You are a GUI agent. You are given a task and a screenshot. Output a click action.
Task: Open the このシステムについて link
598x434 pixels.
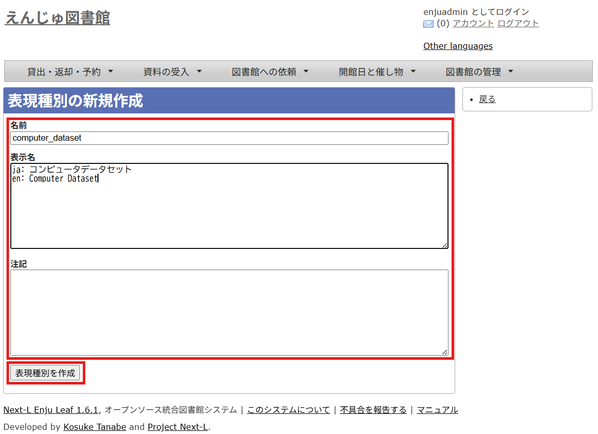click(288, 410)
